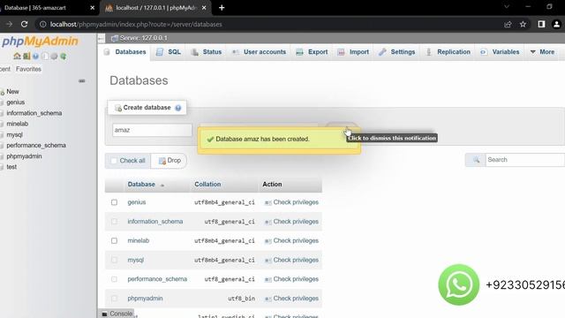Open the Import tab
The width and height of the screenshot is (565, 318).
(353, 52)
